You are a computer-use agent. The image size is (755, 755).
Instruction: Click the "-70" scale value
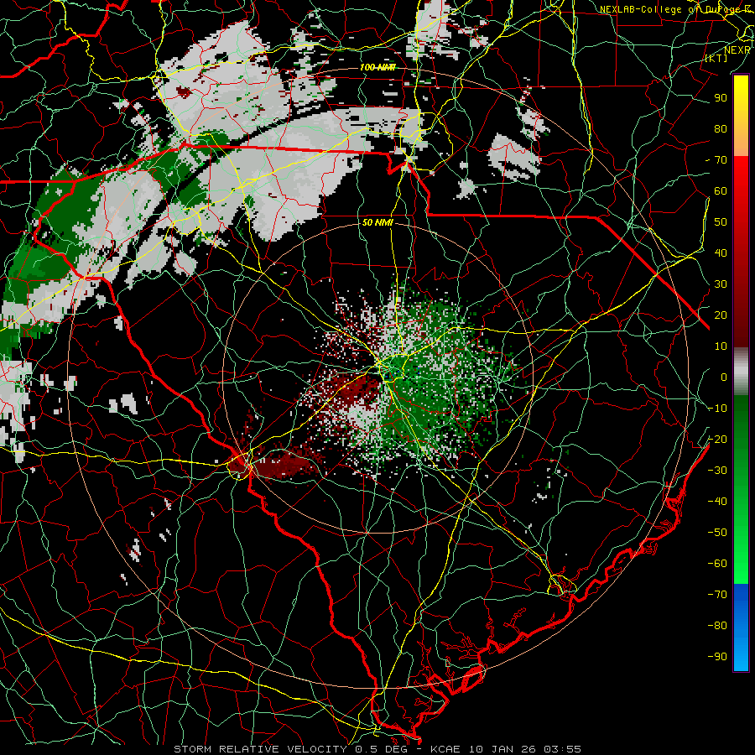click(717, 595)
